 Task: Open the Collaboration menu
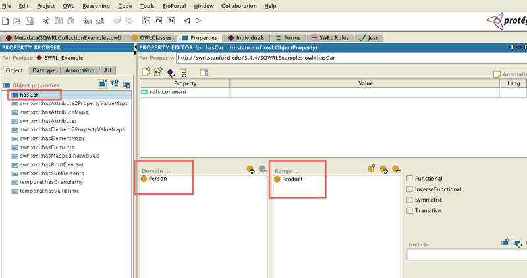pyautogui.click(x=239, y=6)
